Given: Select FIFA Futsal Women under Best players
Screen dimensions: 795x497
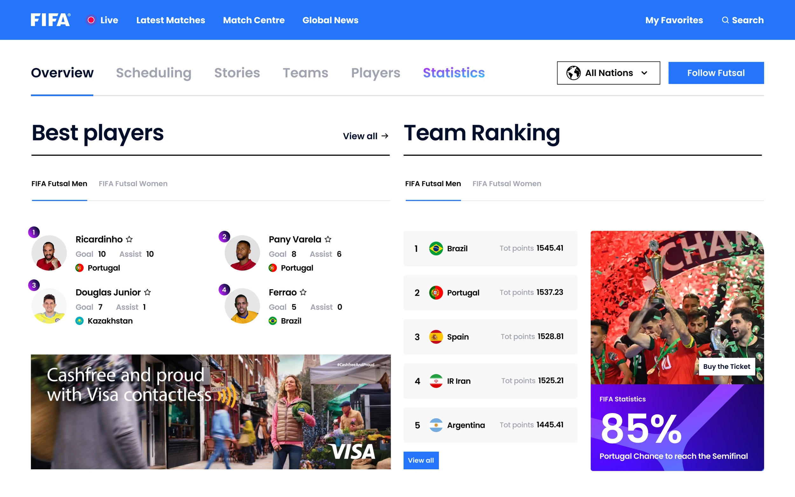Looking at the screenshot, I should (133, 184).
